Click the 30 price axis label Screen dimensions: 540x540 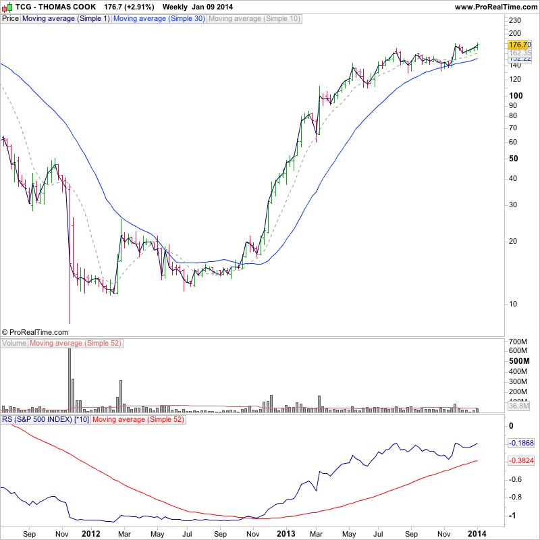[513, 205]
